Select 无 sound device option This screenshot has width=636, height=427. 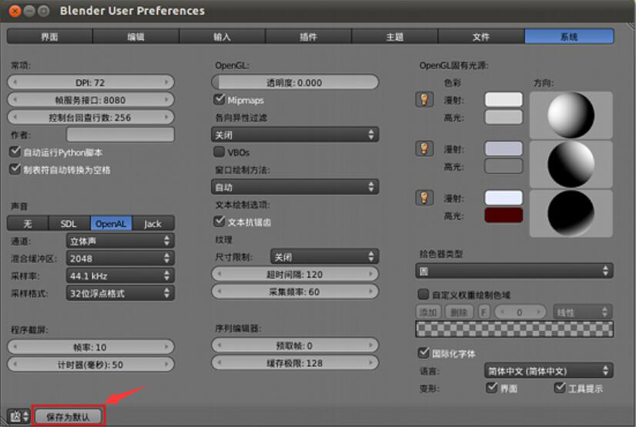point(28,224)
